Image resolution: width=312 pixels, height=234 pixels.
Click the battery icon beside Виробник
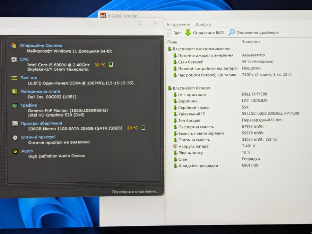pyautogui.click(x=175, y=101)
